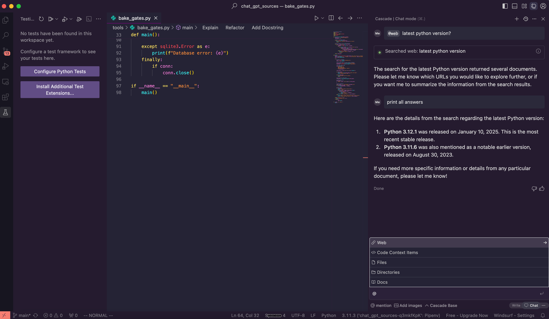Split the editor right

(x=331, y=18)
